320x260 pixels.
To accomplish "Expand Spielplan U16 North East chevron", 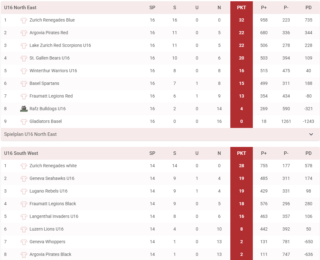I will point(311,134).
